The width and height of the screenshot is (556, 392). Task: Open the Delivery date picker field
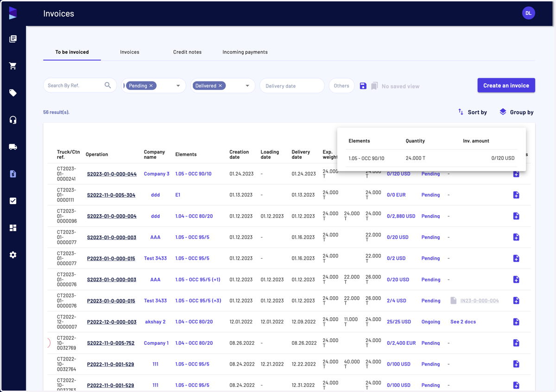point(292,86)
